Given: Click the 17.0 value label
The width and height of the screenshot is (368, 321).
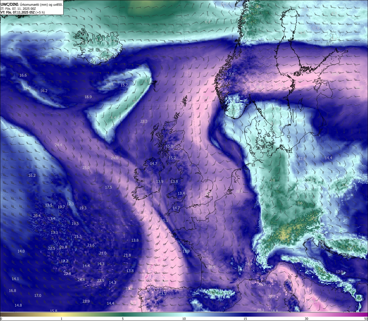Looking at the screenshot, I should pos(38,296).
